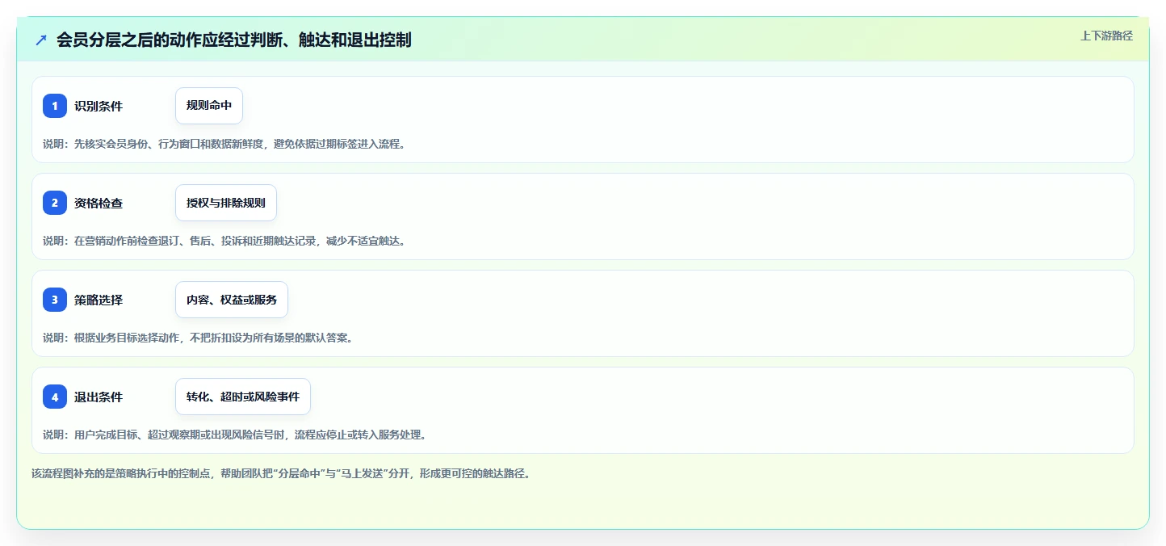Image resolution: width=1166 pixels, height=546 pixels.
Task: Click the 识别条件 step label
Action: pos(99,106)
